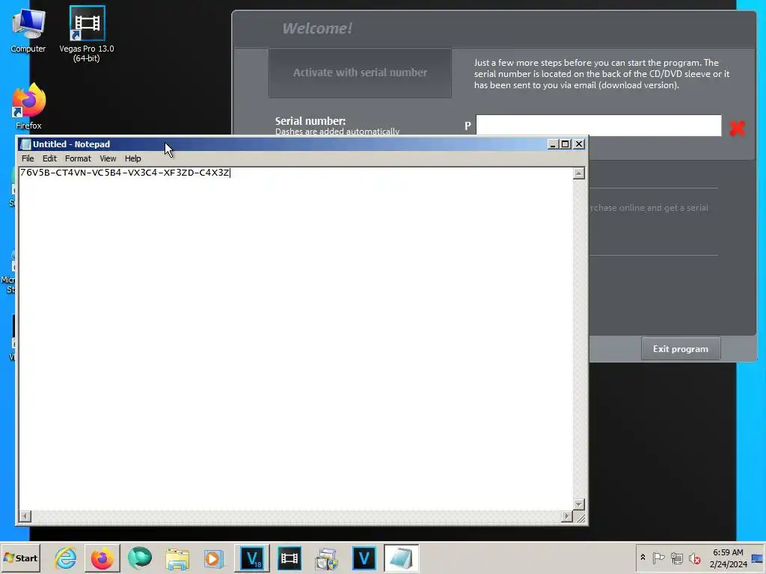Click the serial key text line in Notepad

point(125,173)
